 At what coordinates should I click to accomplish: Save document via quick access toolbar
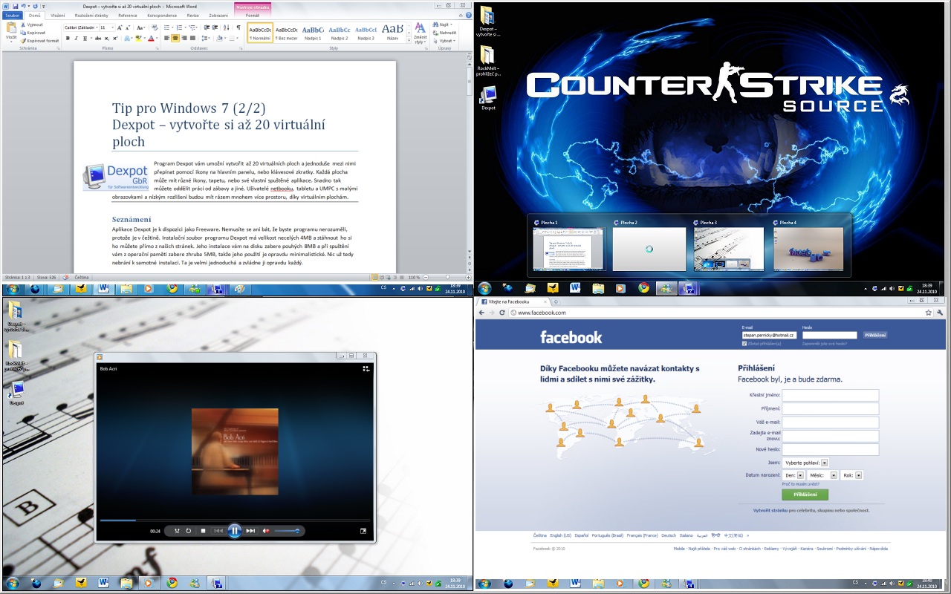coord(16,6)
